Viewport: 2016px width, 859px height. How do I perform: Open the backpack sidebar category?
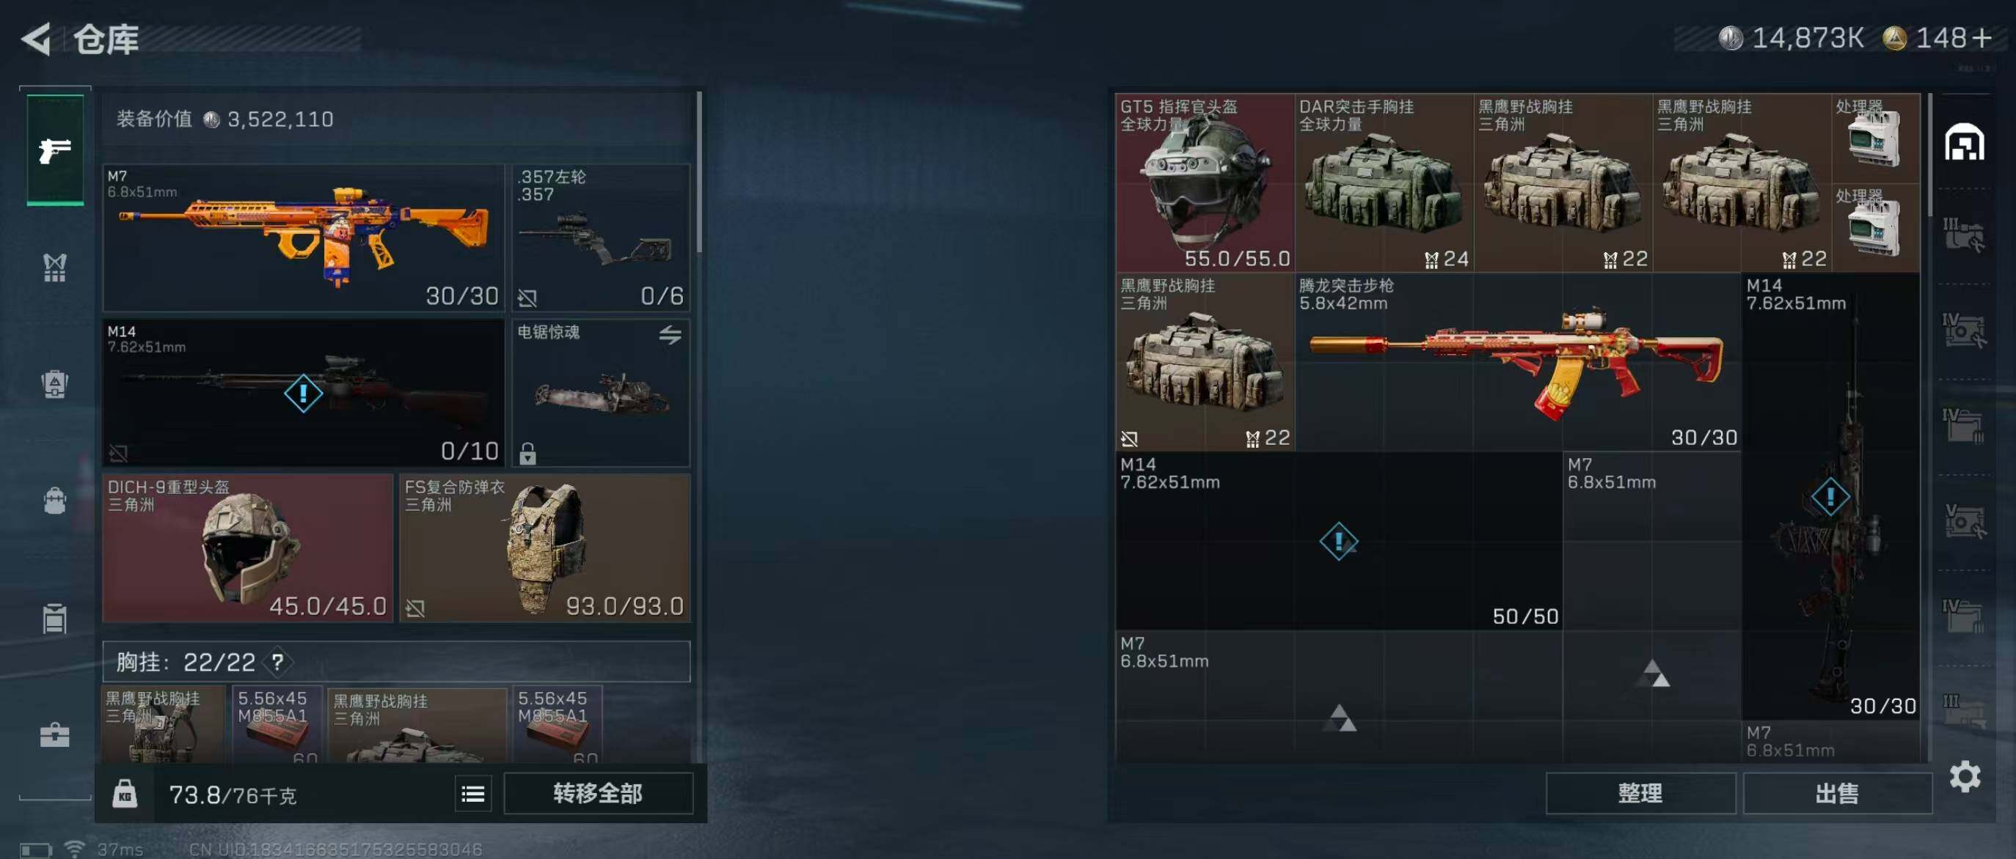[x=55, y=501]
